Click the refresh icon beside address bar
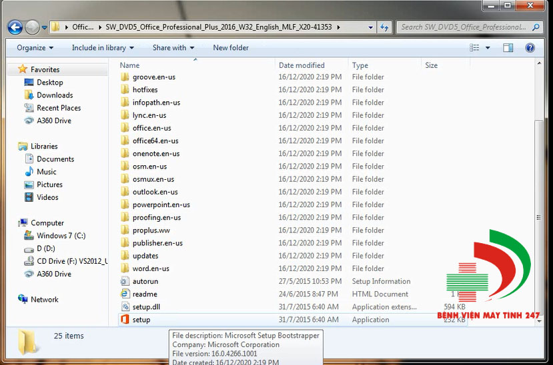The height and width of the screenshot is (365, 553). click(384, 27)
